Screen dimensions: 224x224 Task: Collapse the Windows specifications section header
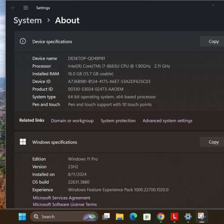coord(119,142)
